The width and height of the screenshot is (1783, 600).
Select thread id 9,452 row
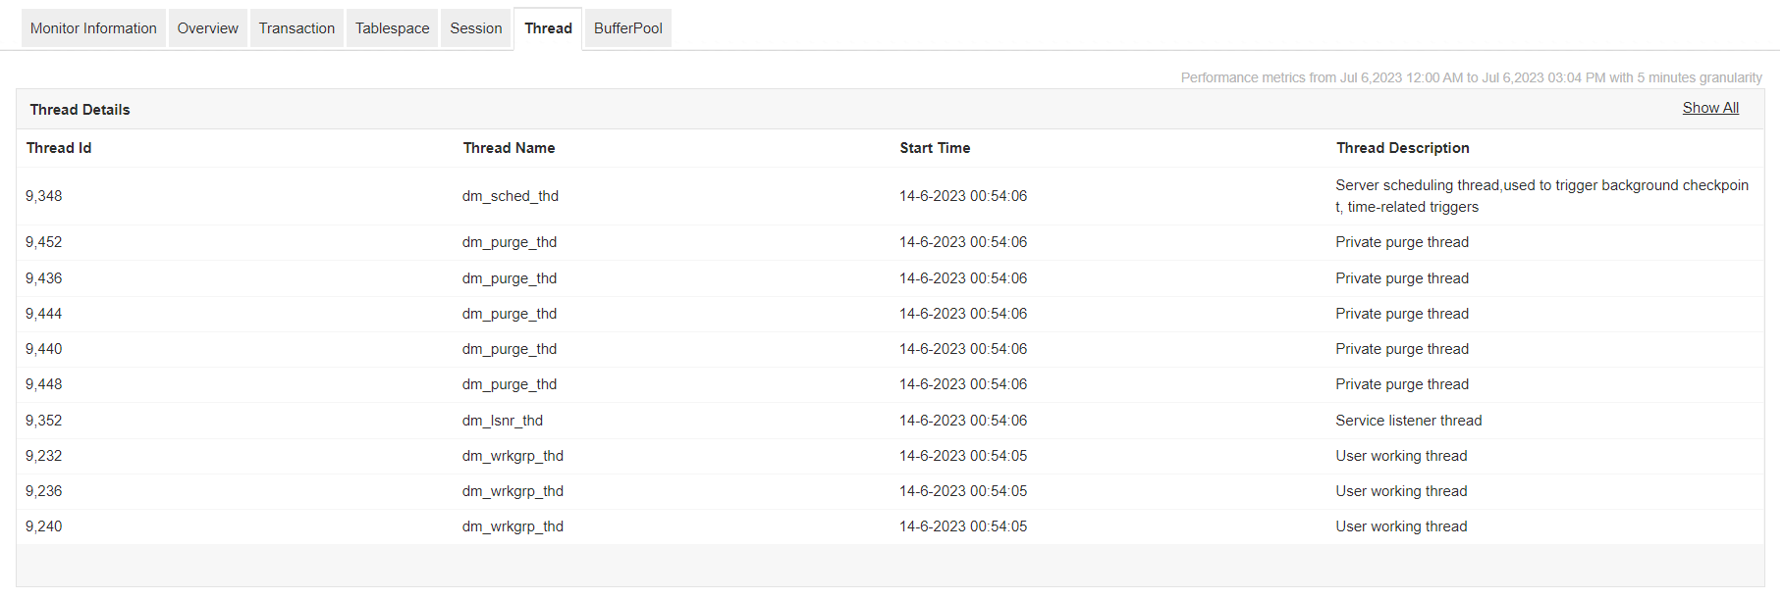point(44,242)
